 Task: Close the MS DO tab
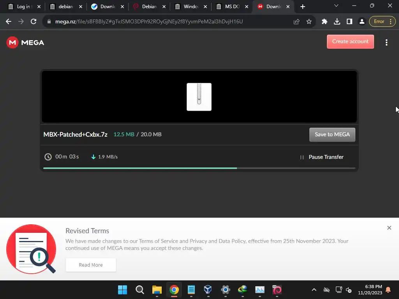(x=247, y=7)
